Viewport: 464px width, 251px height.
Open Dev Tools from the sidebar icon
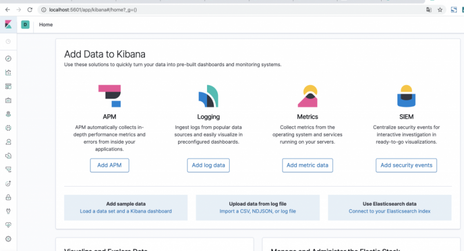click(8, 211)
